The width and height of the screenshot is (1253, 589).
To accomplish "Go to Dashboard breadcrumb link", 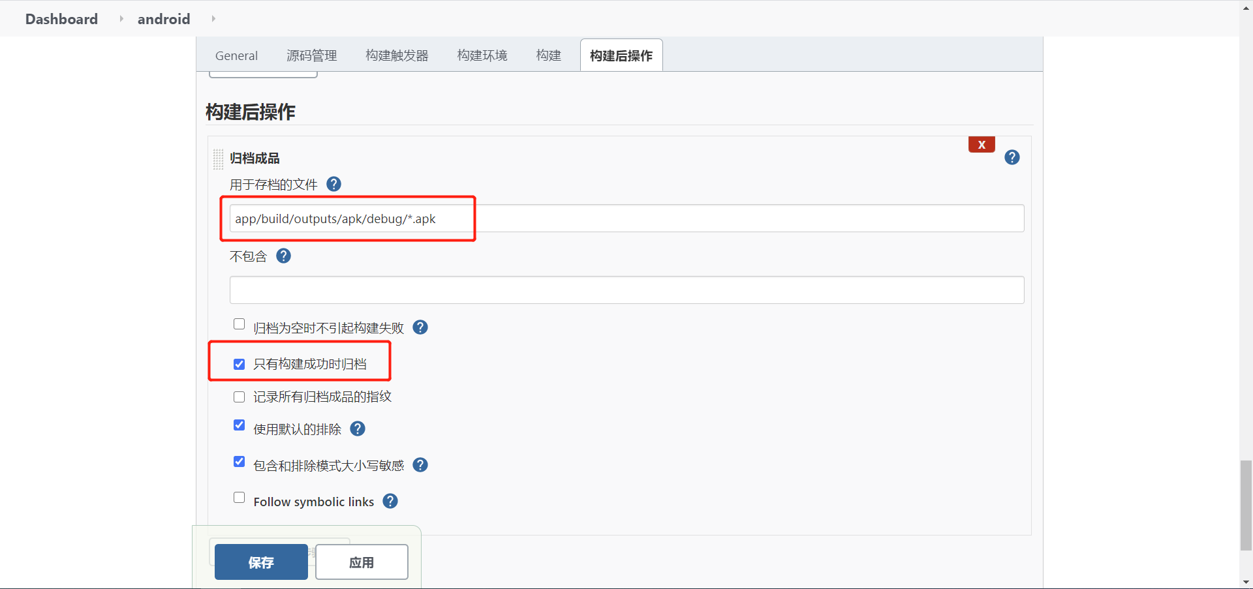I will click(61, 19).
